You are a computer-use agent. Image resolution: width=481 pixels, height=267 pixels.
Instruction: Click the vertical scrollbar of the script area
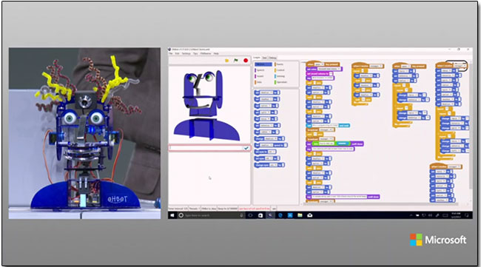point(471,129)
